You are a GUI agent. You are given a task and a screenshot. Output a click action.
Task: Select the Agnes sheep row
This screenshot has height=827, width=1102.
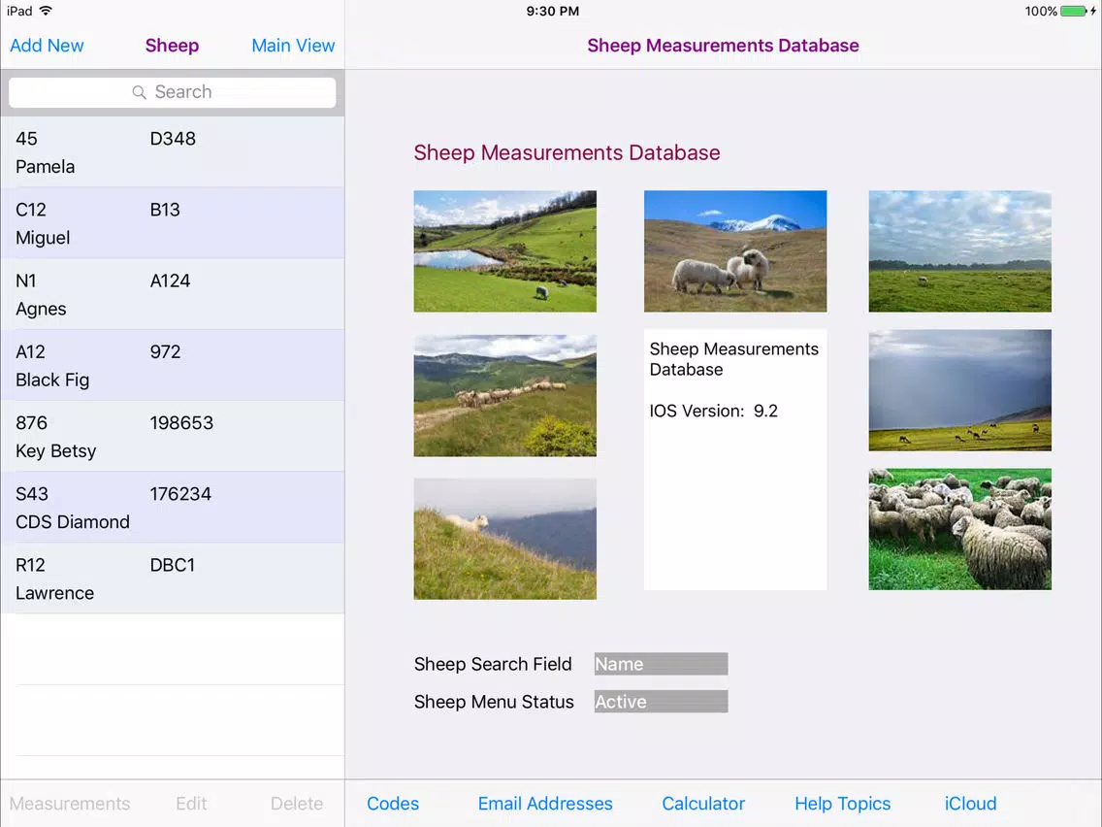click(173, 294)
